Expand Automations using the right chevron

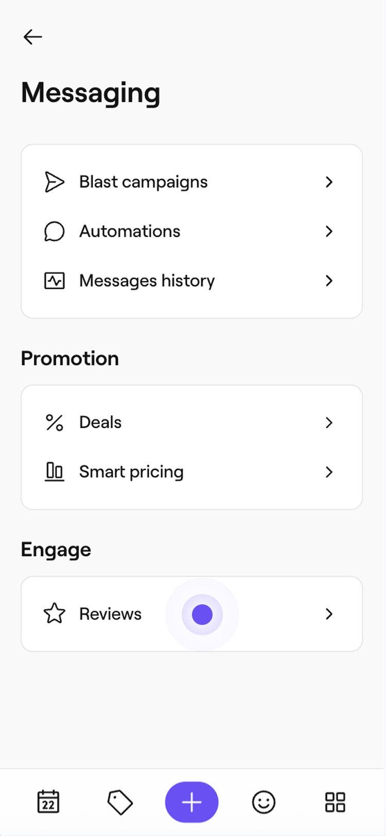tap(329, 232)
